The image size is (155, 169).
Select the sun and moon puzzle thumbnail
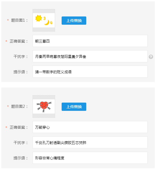44,20
